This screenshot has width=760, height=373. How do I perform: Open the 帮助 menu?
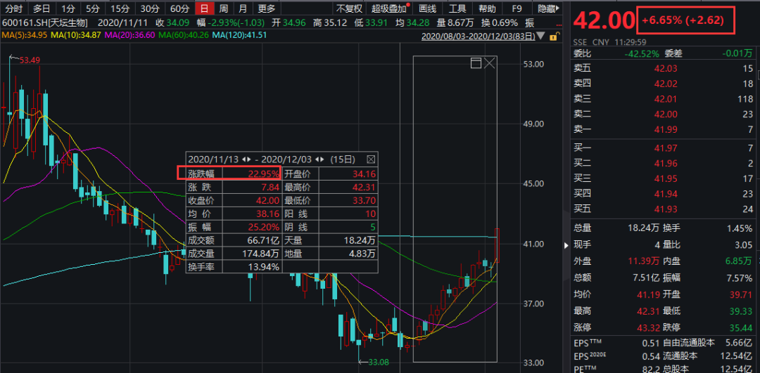(x=487, y=8)
